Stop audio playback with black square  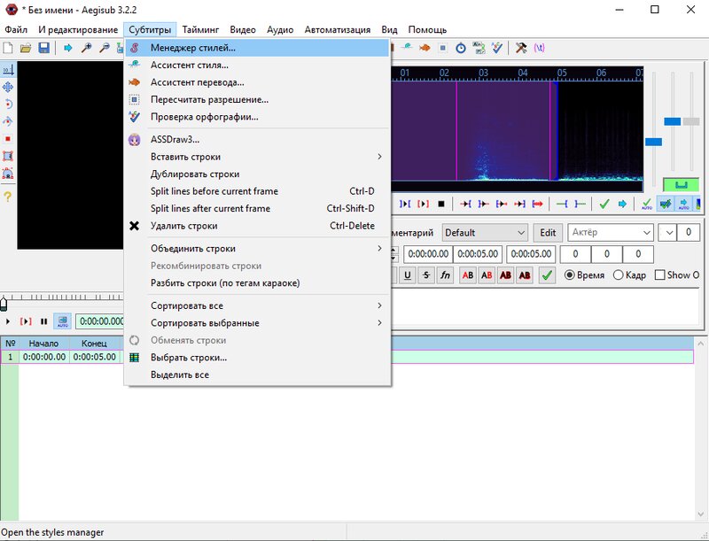(441, 205)
